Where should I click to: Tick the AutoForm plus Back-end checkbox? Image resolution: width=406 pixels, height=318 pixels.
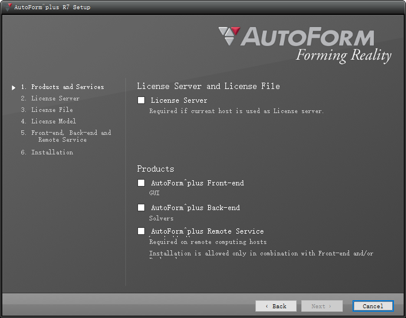(141, 208)
